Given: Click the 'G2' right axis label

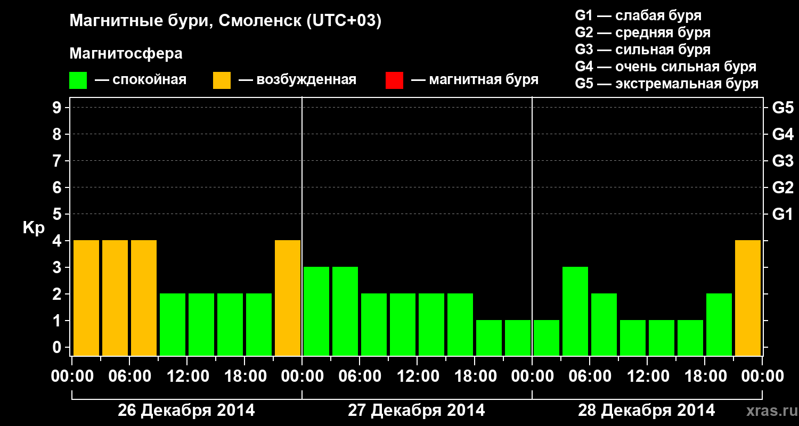Looking at the screenshot, I should tap(782, 187).
